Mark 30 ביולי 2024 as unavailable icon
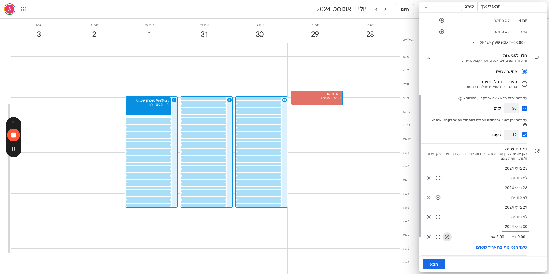This screenshot has width=549, height=274. pos(447,237)
